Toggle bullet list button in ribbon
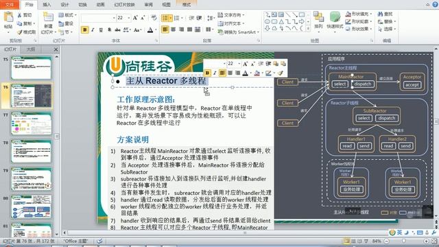This screenshot has width=439, height=247. [x=165, y=19]
